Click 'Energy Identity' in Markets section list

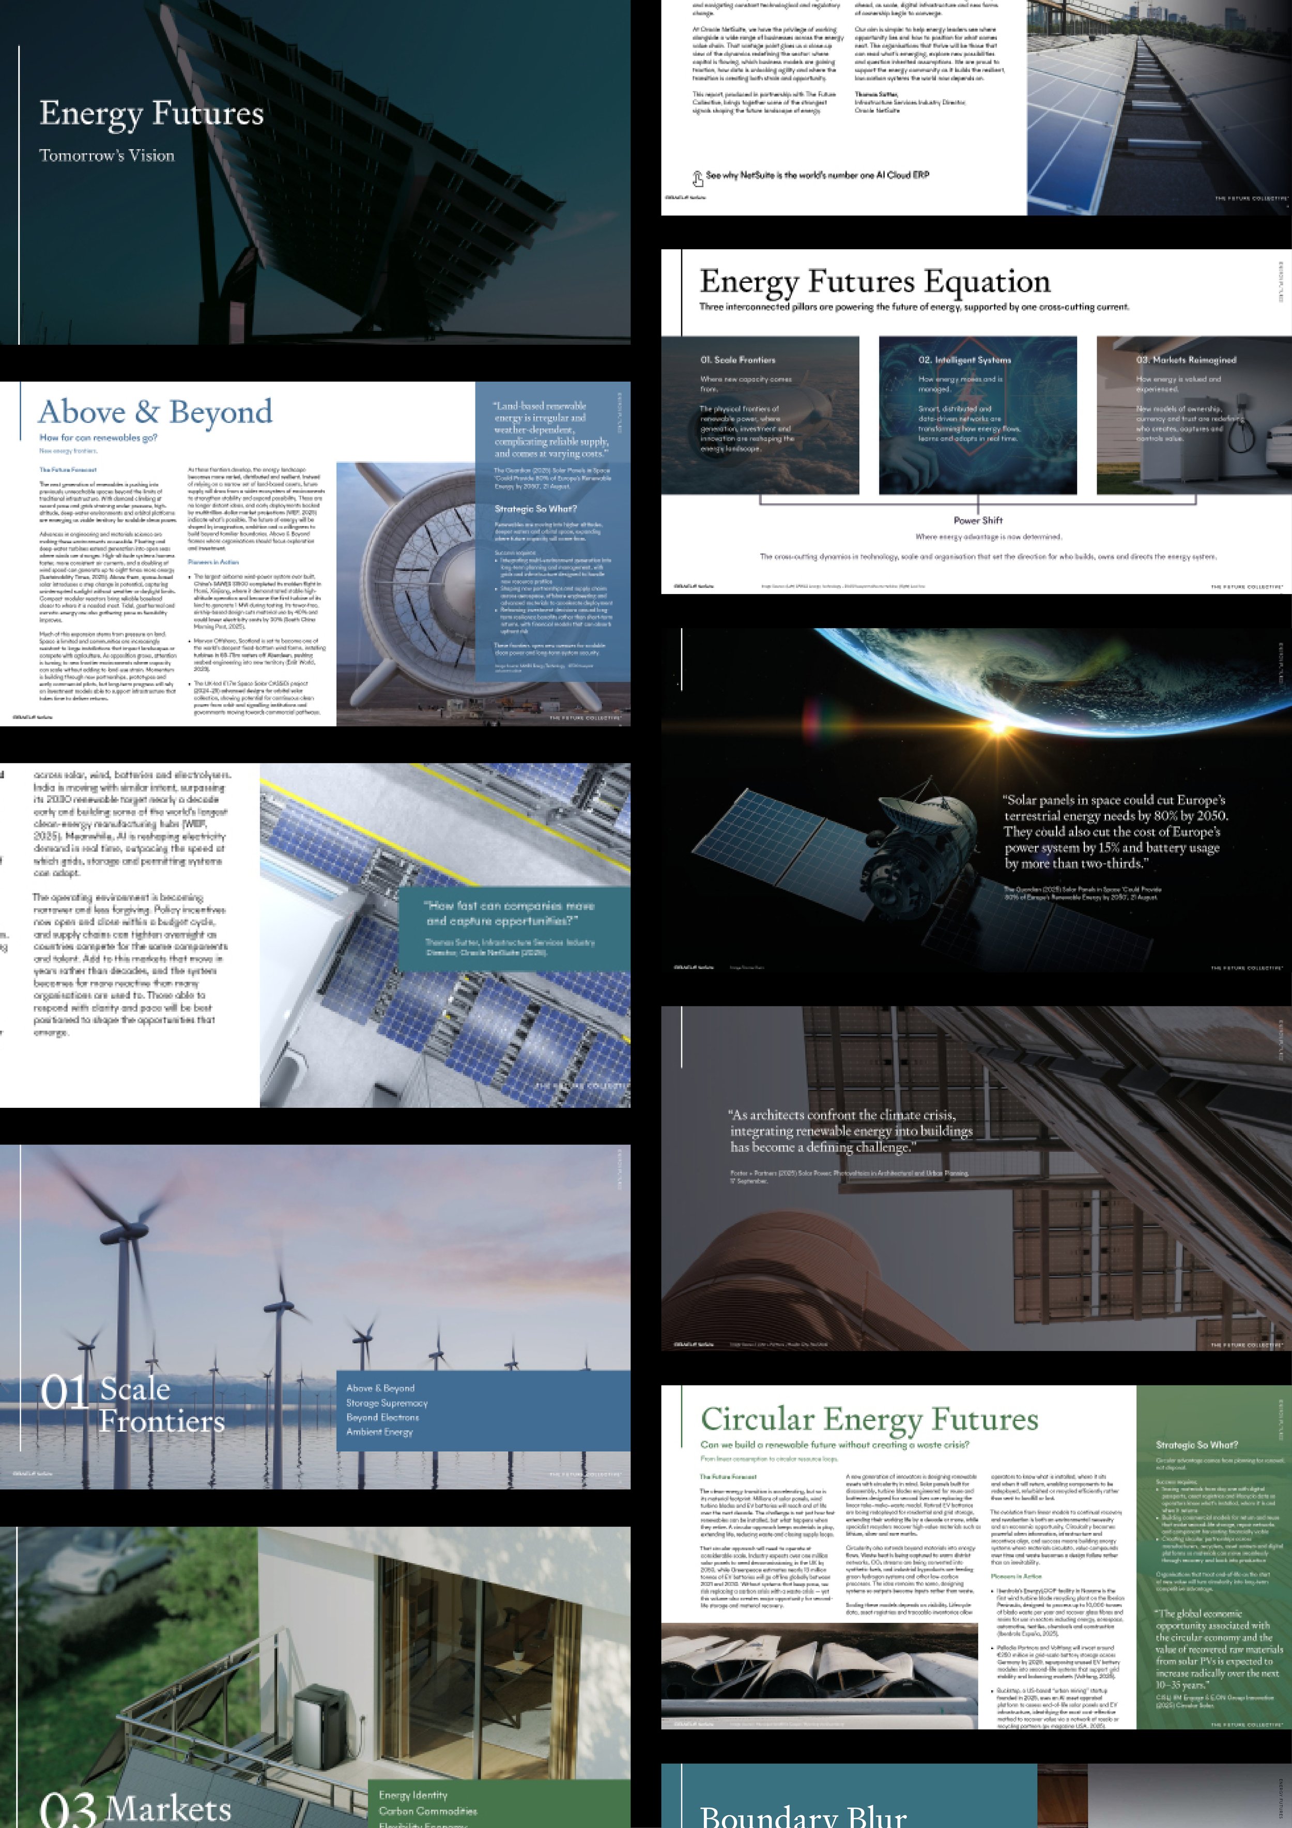point(413,1794)
